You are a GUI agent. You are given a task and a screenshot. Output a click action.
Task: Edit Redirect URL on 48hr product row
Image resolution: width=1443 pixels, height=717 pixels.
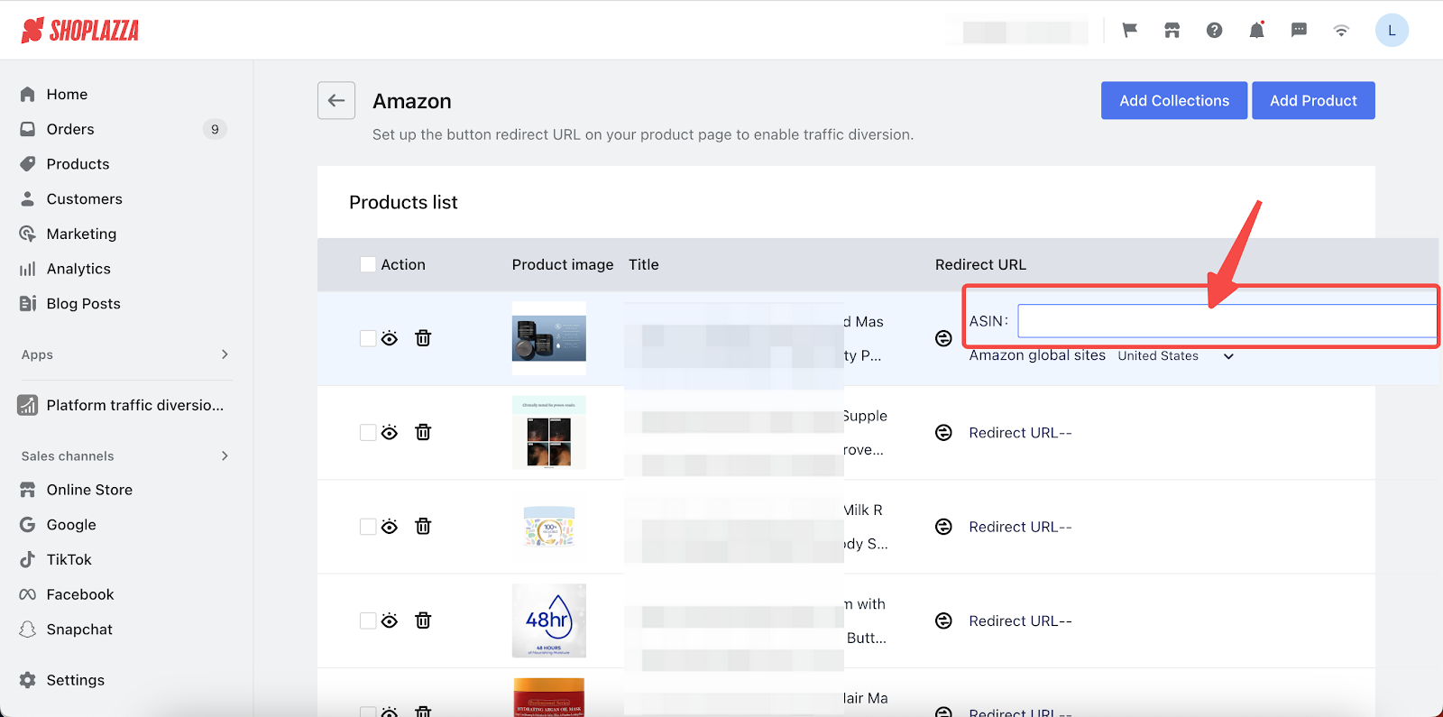[x=1020, y=620]
